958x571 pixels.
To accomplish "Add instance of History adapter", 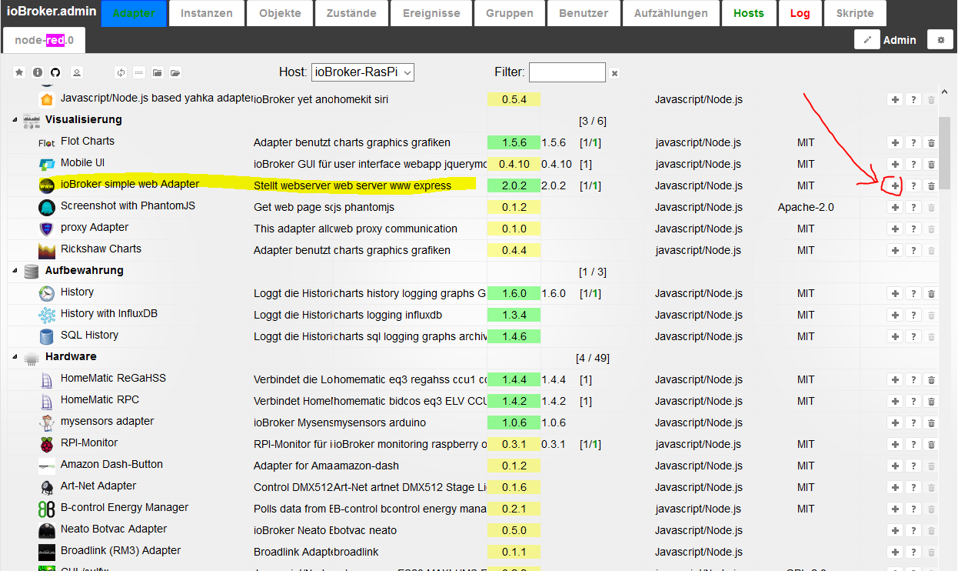I will (x=895, y=293).
